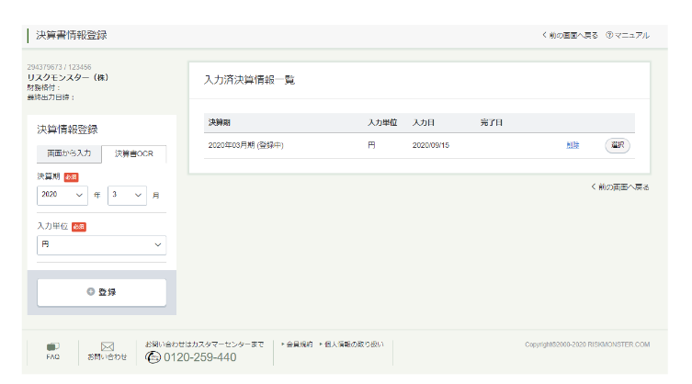Open the month dropdown showing 3

click(127, 195)
